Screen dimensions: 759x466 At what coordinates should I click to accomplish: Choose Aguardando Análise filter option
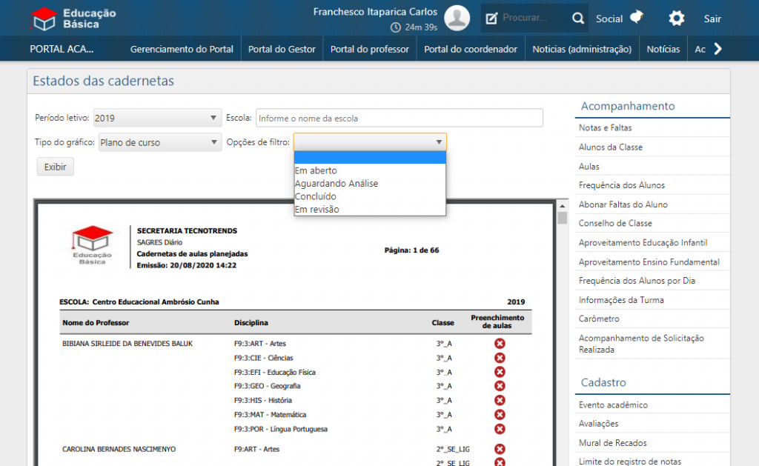370,184
